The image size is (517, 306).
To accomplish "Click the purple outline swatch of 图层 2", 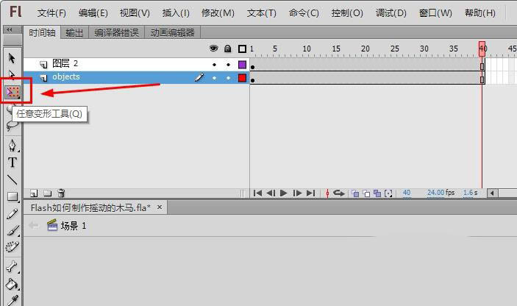I will 242,65.
